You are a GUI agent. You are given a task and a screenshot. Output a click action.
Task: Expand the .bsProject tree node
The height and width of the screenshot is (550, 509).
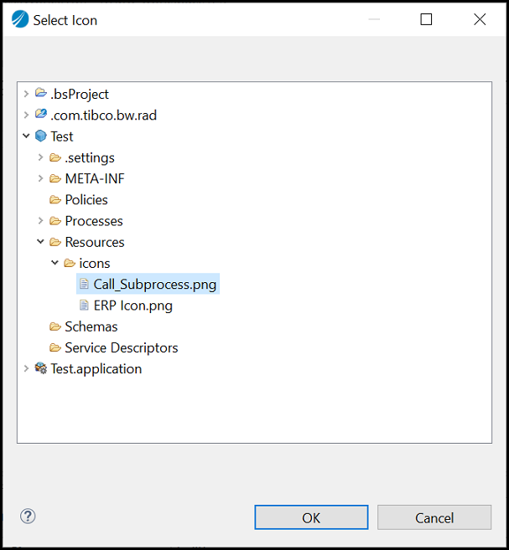click(x=27, y=94)
